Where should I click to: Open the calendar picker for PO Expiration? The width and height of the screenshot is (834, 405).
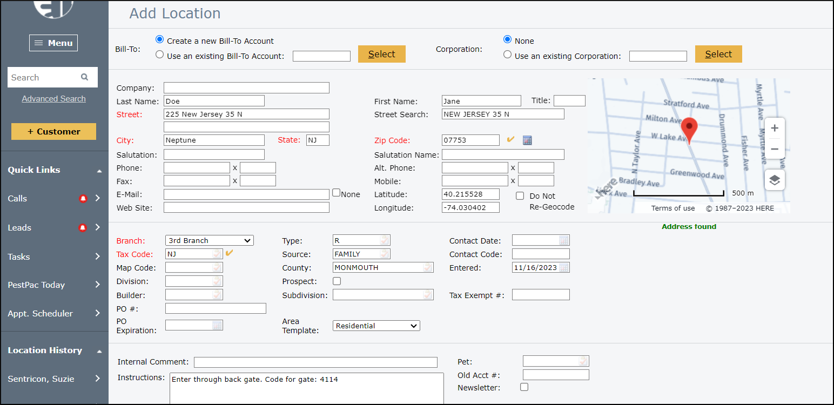217,325
